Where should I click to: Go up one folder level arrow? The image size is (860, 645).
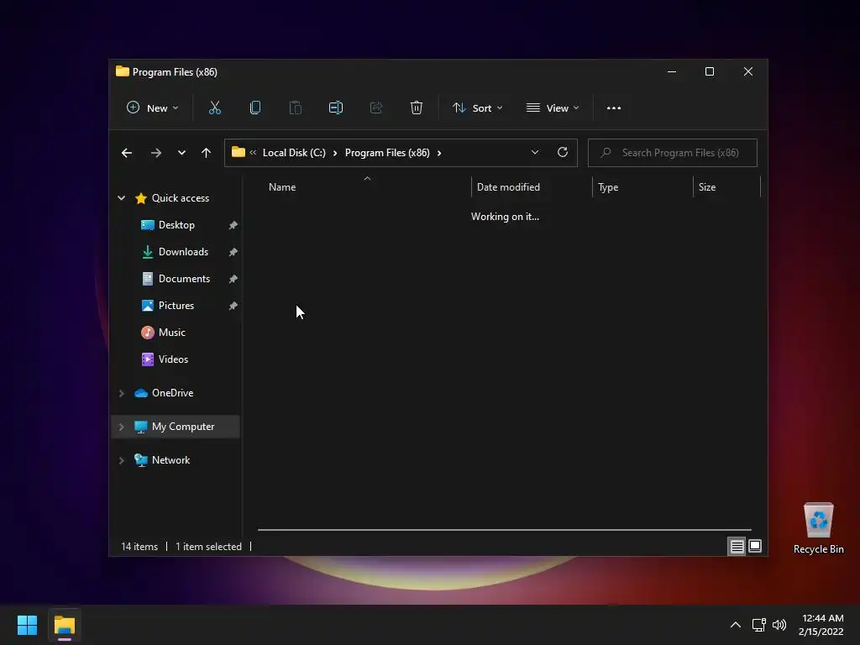[x=207, y=153]
